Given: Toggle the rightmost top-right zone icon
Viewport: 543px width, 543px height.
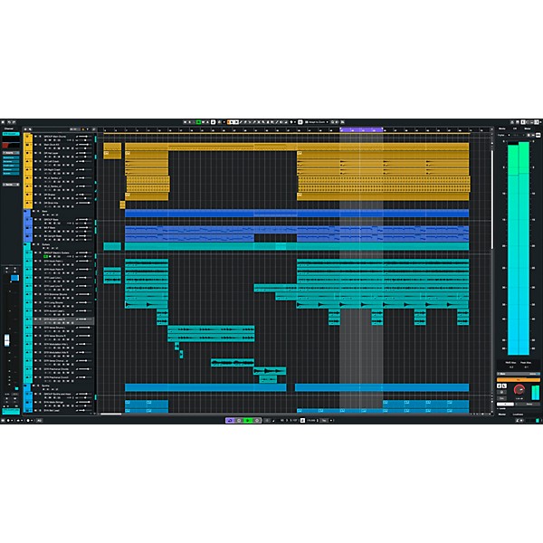Looking at the screenshot, I should [537, 122].
